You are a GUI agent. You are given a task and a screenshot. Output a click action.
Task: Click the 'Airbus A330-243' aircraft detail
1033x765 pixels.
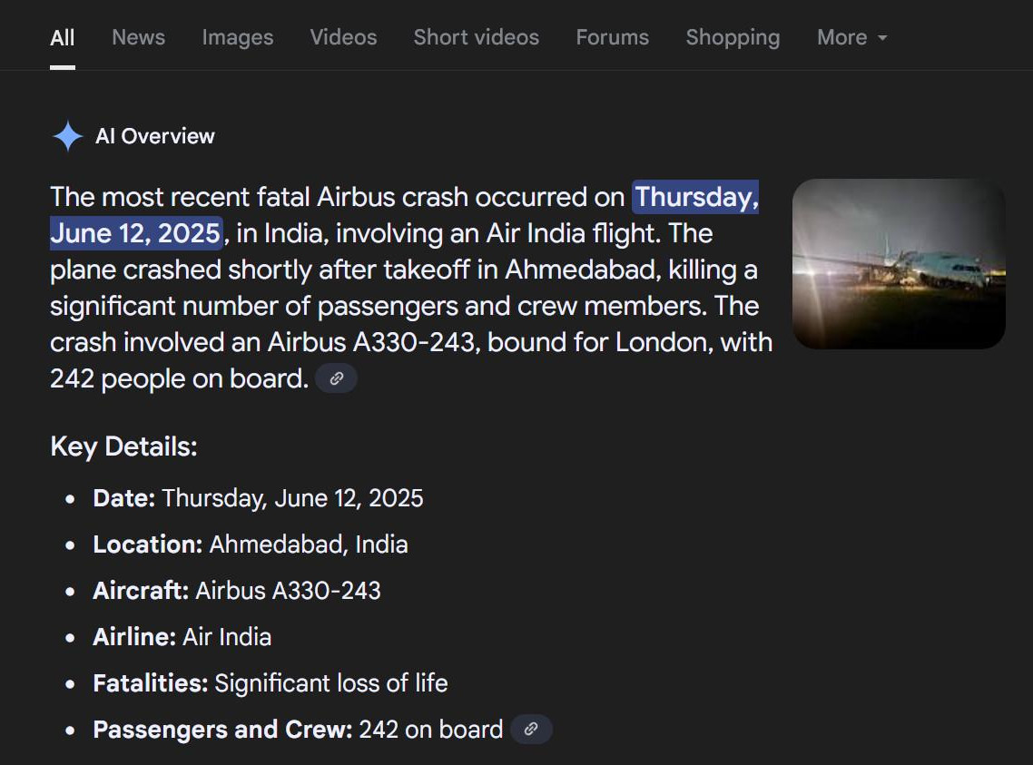click(x=288, y=591)
